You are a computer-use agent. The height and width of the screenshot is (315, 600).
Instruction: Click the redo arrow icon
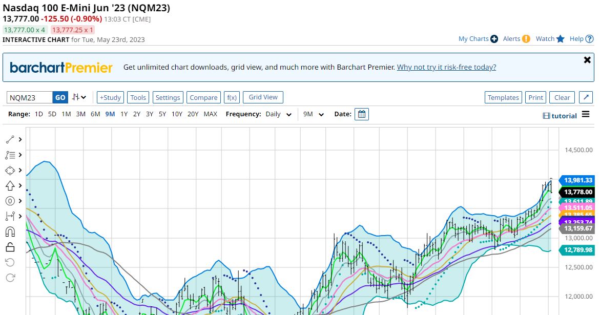click(x=10, y=278)
